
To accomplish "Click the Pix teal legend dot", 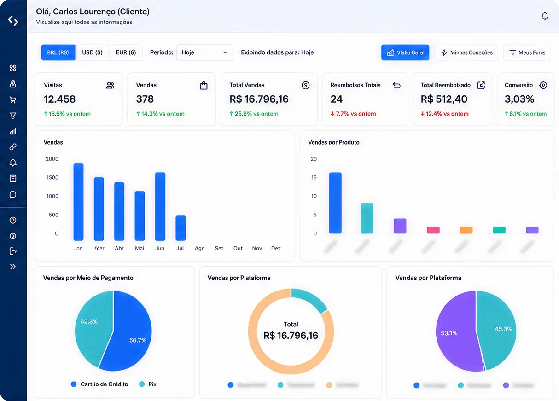I will tap(142, 384).
